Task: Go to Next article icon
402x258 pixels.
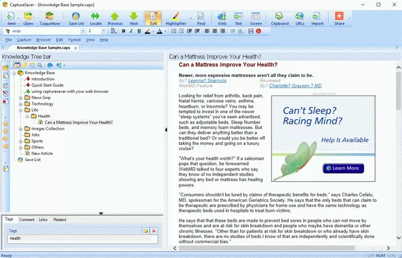Action: 133,19
